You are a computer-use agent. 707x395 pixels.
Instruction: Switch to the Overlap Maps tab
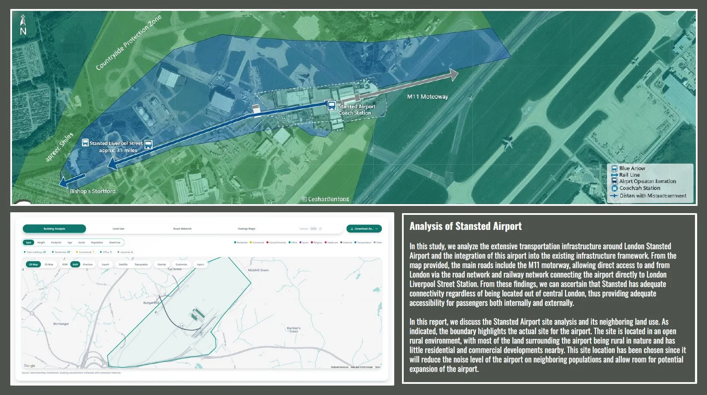pos(247,229)
